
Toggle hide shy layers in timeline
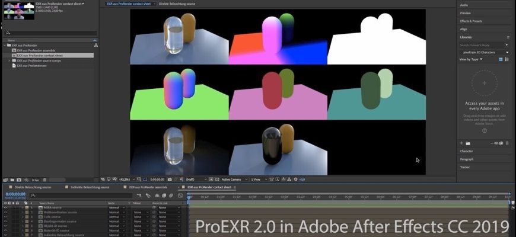(x=157, y=196)
